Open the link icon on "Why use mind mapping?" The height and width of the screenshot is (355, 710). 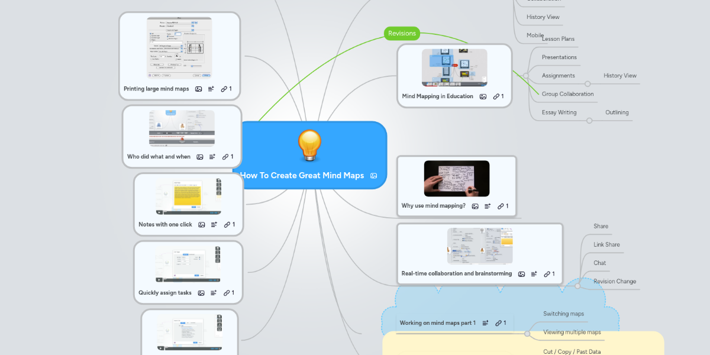pyautogui.click(x=502, y=206)
